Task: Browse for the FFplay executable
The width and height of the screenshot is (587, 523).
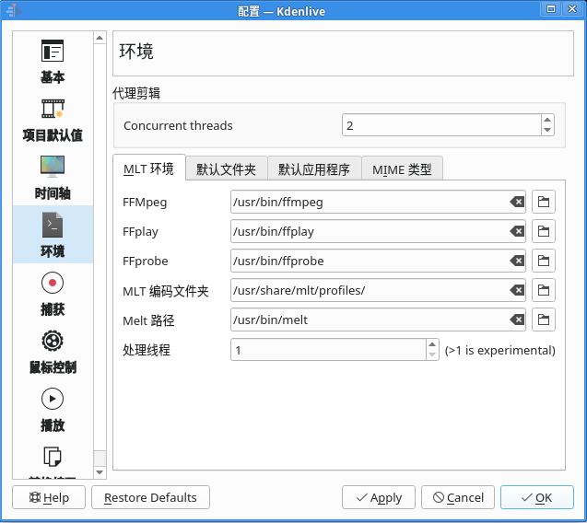Action: (544, 231)
